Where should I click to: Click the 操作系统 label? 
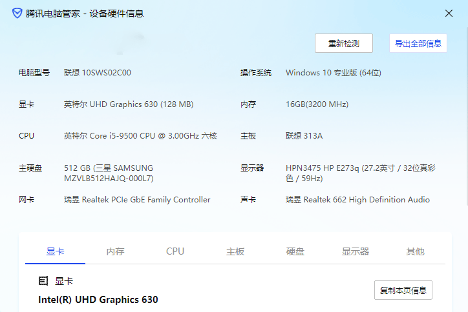(x=256, y=73)
